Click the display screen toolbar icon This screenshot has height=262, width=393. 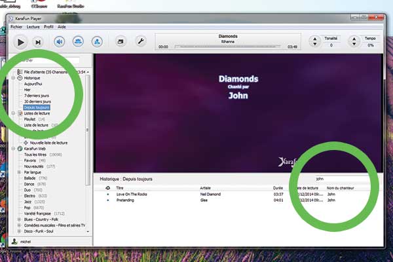tap(121, 42)
